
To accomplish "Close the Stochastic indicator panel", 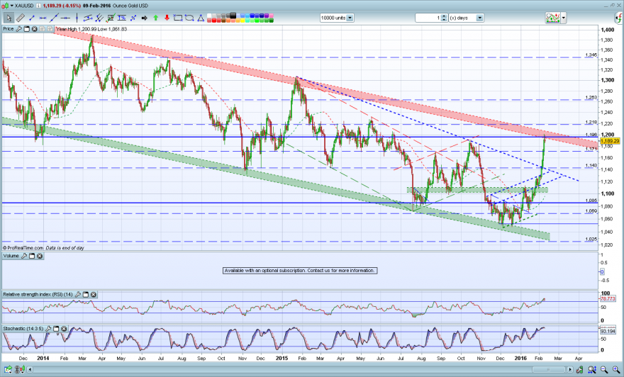I will pyautogui.click(x=64, y=329).
